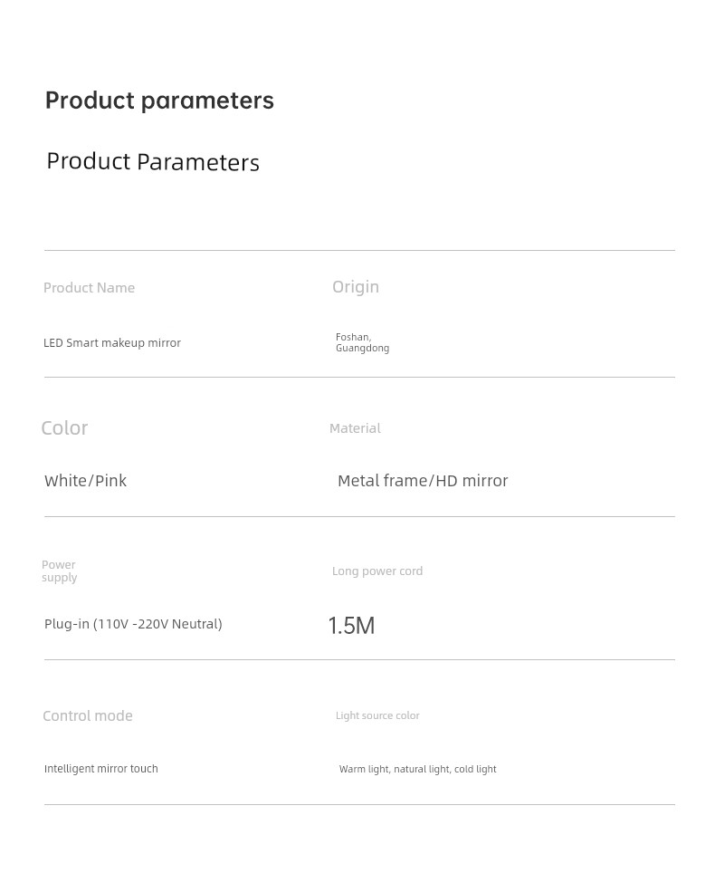
Task: Click the divider line below 'White/Pink'
Action: 359,517
